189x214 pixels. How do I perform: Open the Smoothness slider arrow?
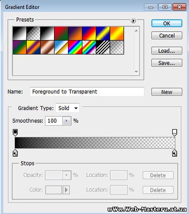67,121
